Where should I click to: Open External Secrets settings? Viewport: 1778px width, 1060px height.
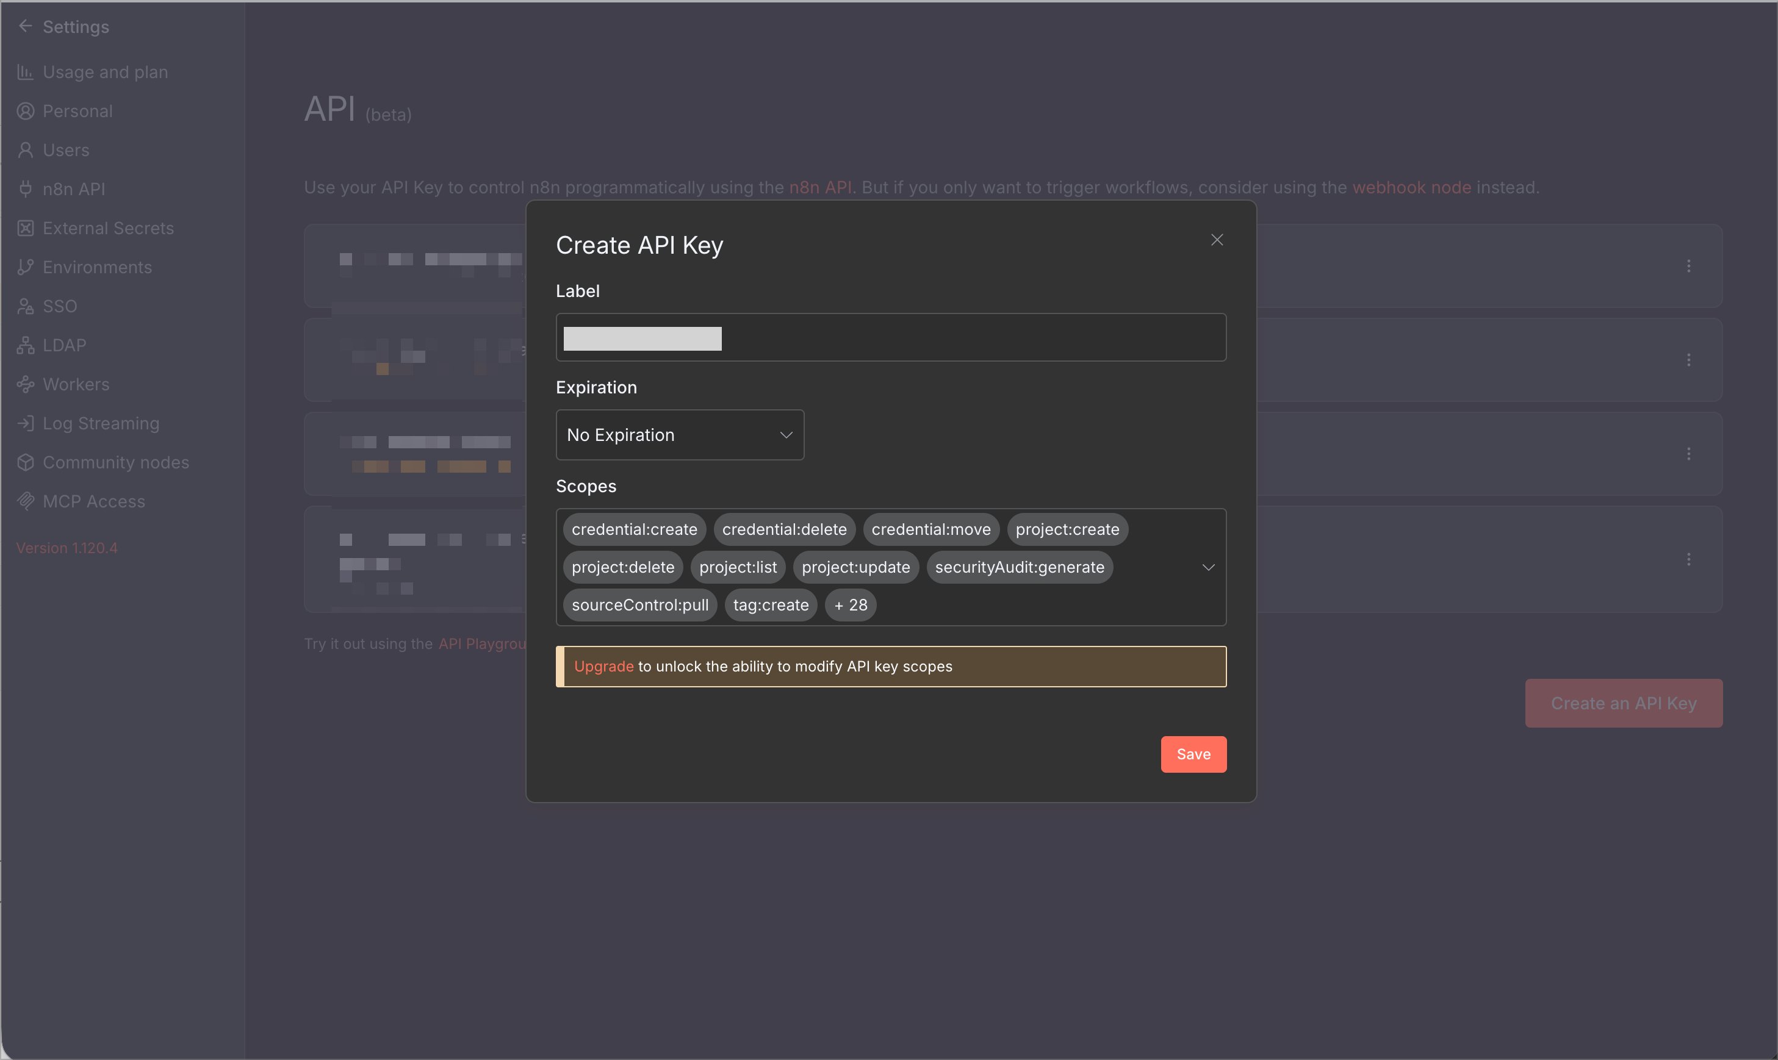[108, 229]
